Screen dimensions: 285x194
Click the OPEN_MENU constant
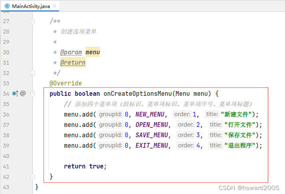152,125
